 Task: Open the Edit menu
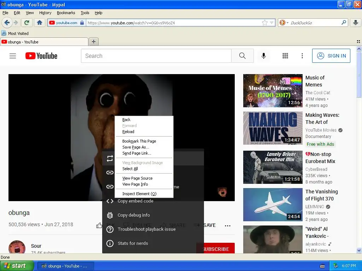click(17, 13)
